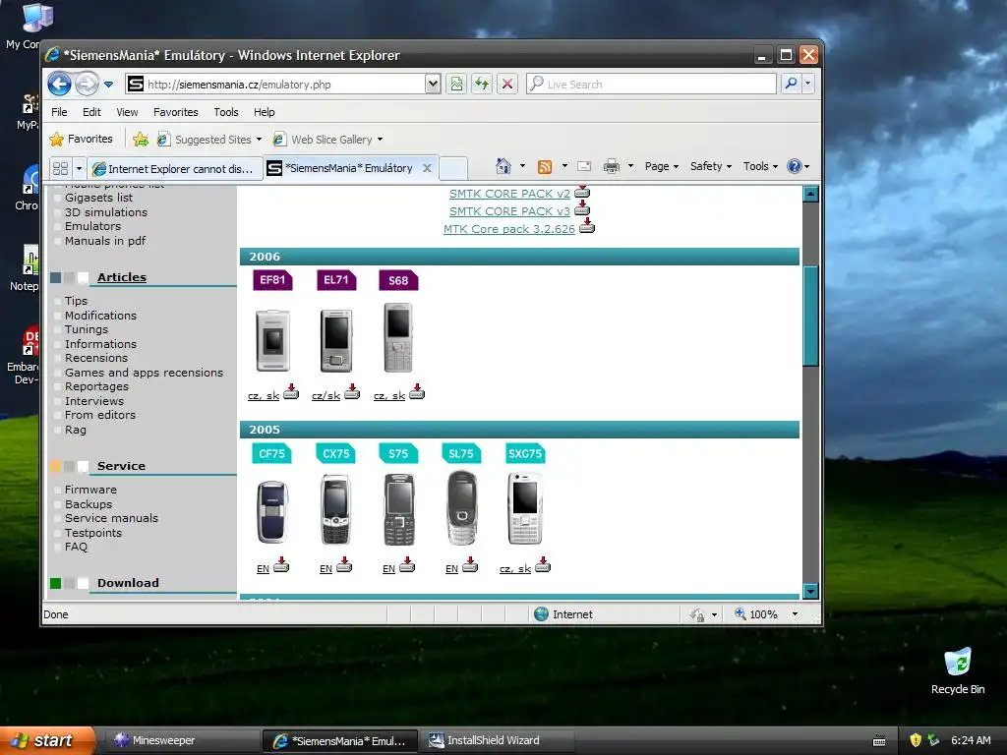Open MTK Core pack 3.2.626 link

point(509,229)
